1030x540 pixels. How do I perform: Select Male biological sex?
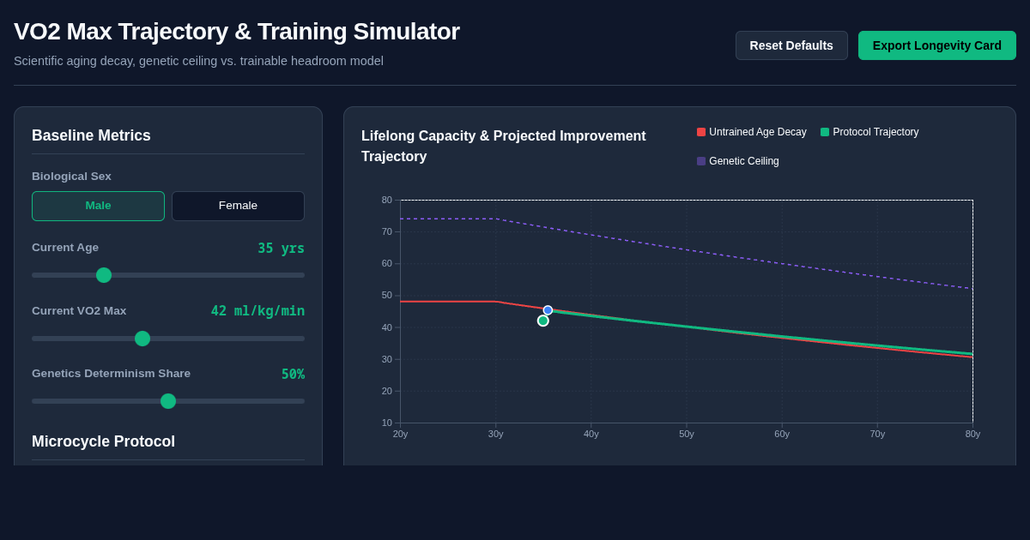pos(98,206)
